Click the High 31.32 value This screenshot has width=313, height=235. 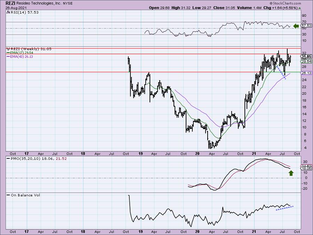[181, 8]
